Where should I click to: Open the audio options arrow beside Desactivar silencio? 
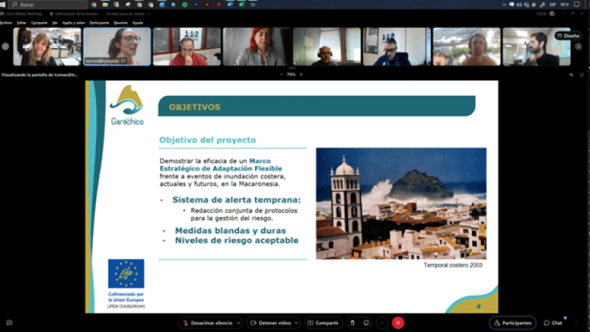point(238,323)
